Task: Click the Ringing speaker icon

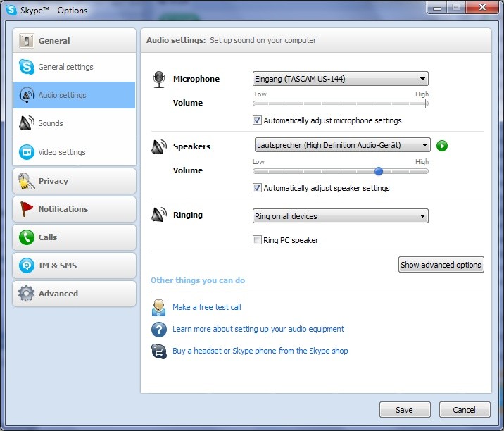Action: [159, 215]
